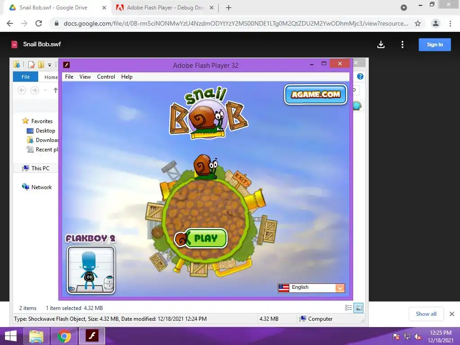Open Google Drive more actions menu

(402, 44)
